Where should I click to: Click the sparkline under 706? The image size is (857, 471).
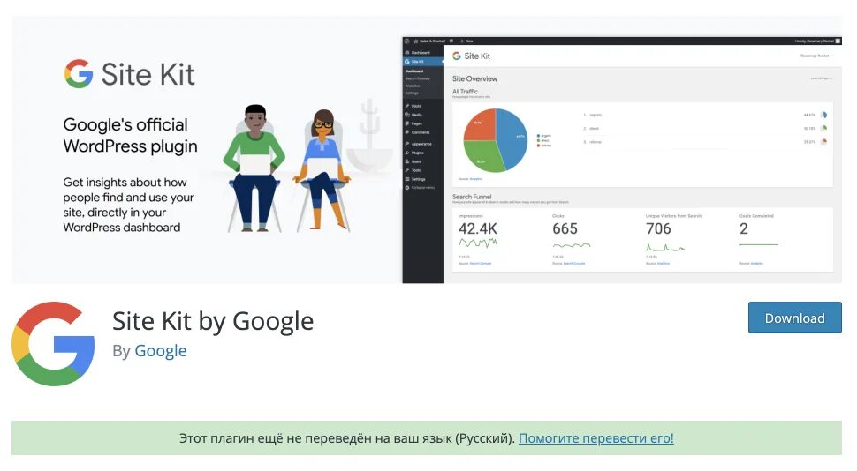coord(665,248)
